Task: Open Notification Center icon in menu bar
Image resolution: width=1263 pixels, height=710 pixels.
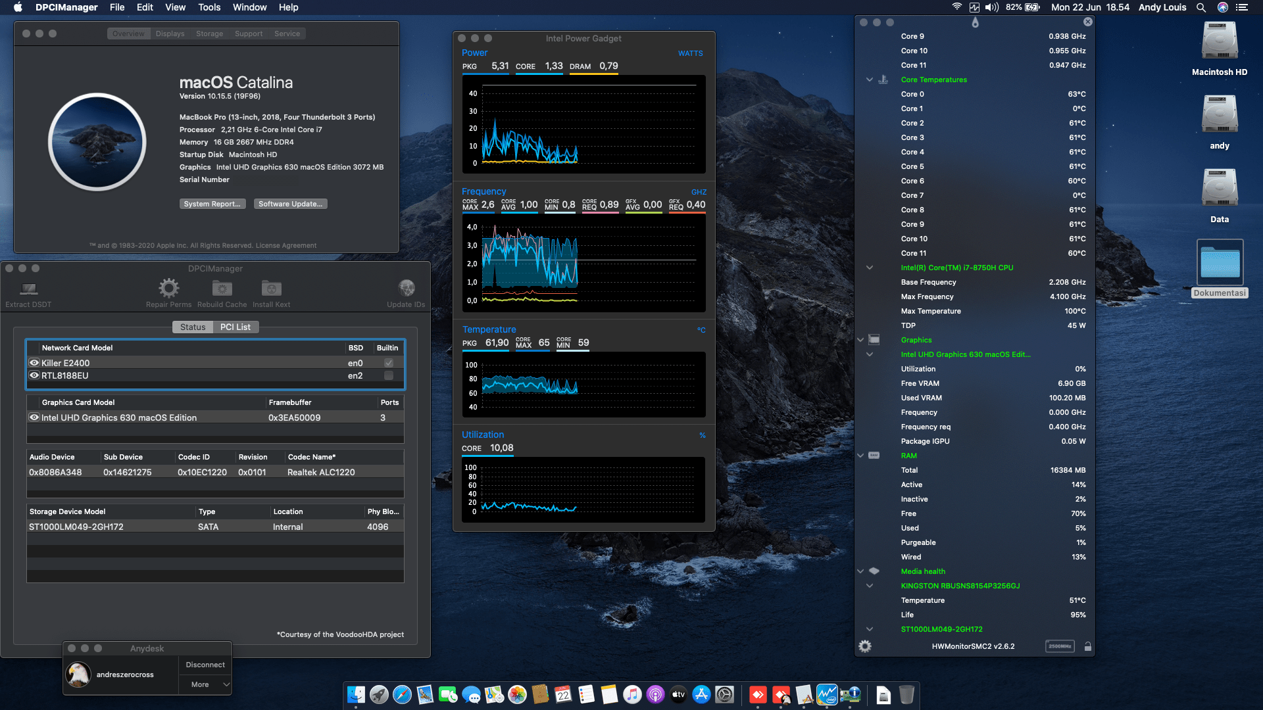Action: coord(1242,7)
